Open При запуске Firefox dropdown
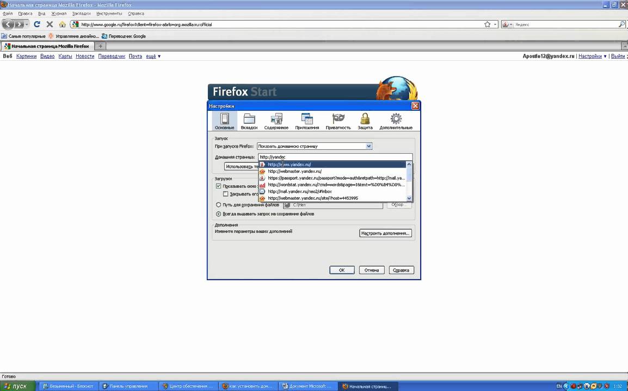This screenshot has height=391, width=628. [315, 146]
